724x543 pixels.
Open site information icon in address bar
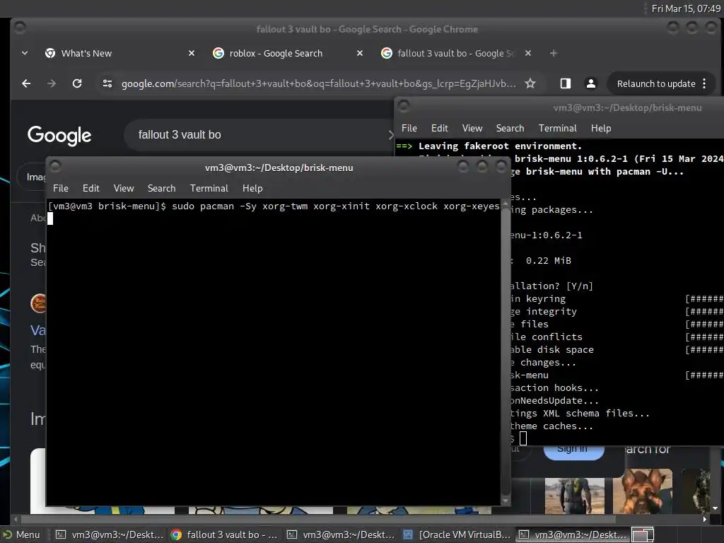[107, 83]
